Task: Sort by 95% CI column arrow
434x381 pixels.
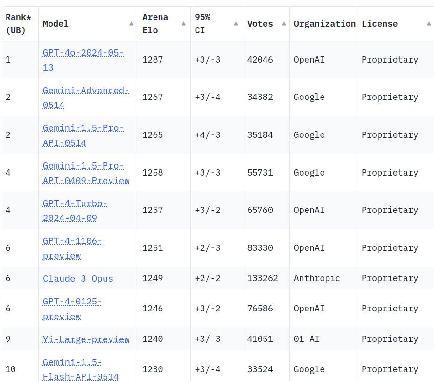Action: pos(236,24)
